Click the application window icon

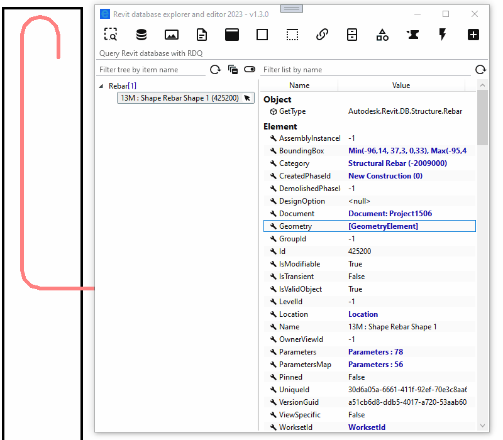point(232,35)
